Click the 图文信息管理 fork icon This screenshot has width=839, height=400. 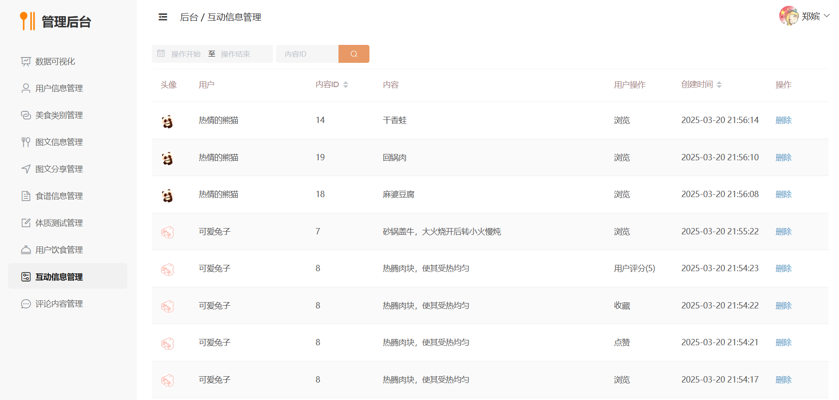[x=26, y=142]
